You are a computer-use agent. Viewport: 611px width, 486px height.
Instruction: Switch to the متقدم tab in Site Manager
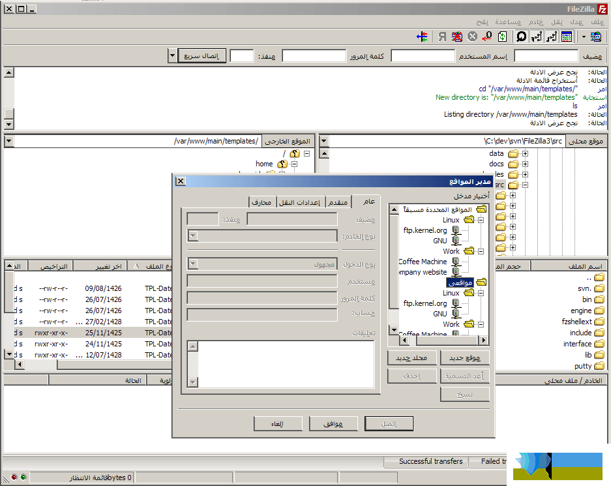pos(338,202)
